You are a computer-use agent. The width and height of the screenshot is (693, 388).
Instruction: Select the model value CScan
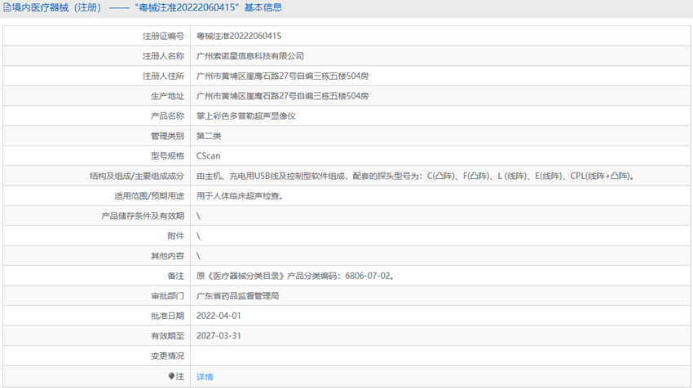pyautogui.click(x=208, y=156)
